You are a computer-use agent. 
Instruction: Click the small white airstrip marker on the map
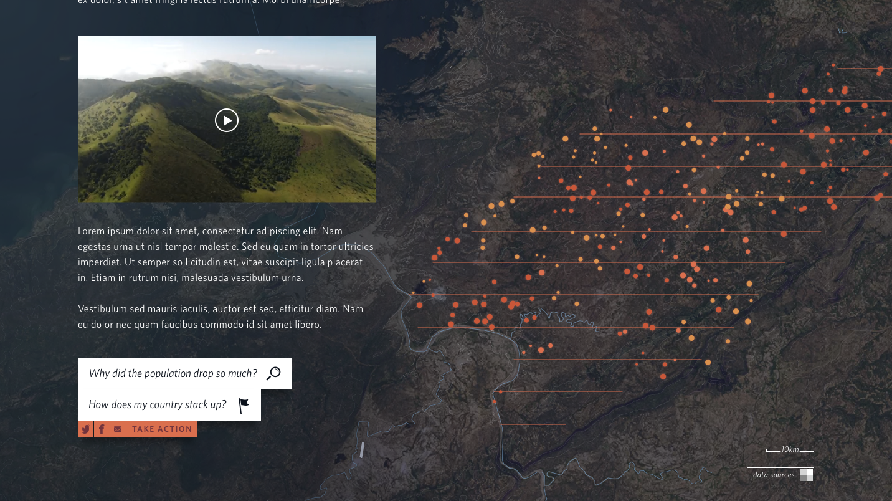pos(361,450)
